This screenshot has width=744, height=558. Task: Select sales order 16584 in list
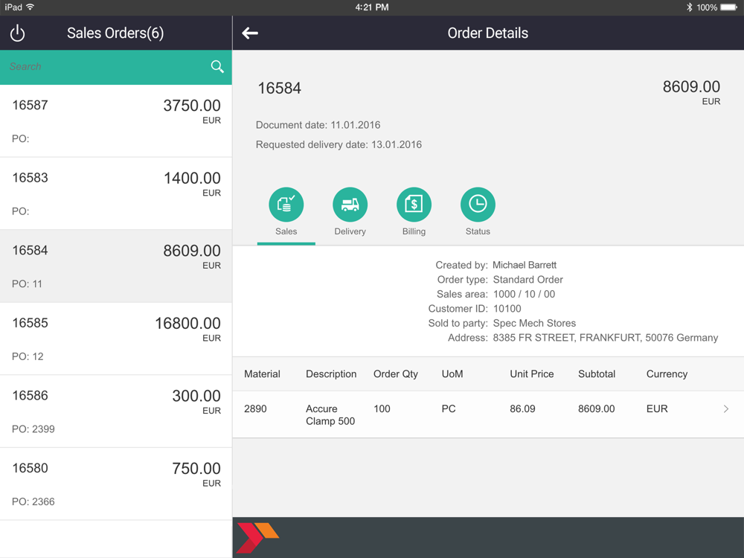116,266
